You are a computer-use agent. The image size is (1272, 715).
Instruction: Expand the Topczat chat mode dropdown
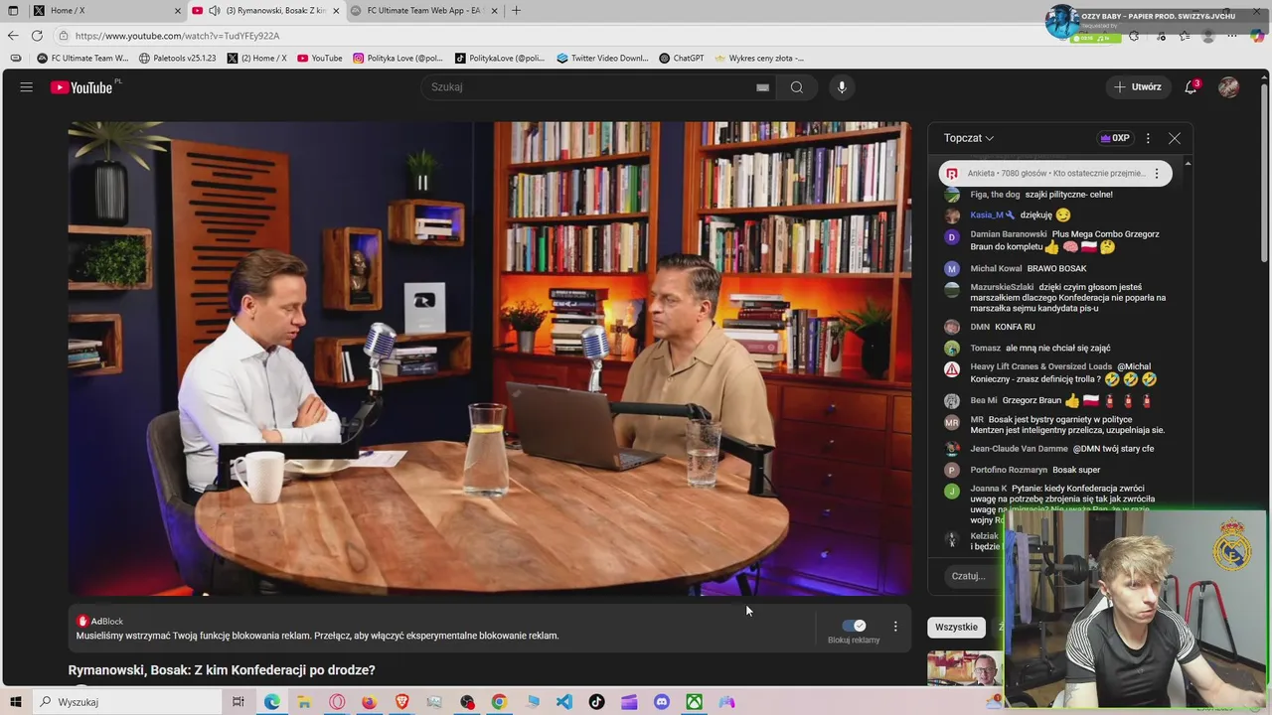pyautogui.click(x=969, y=138)
